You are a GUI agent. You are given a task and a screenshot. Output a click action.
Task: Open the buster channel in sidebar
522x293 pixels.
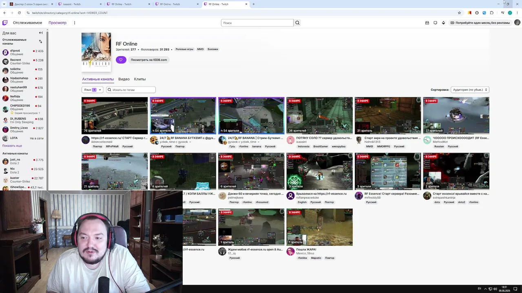[24, 179]
